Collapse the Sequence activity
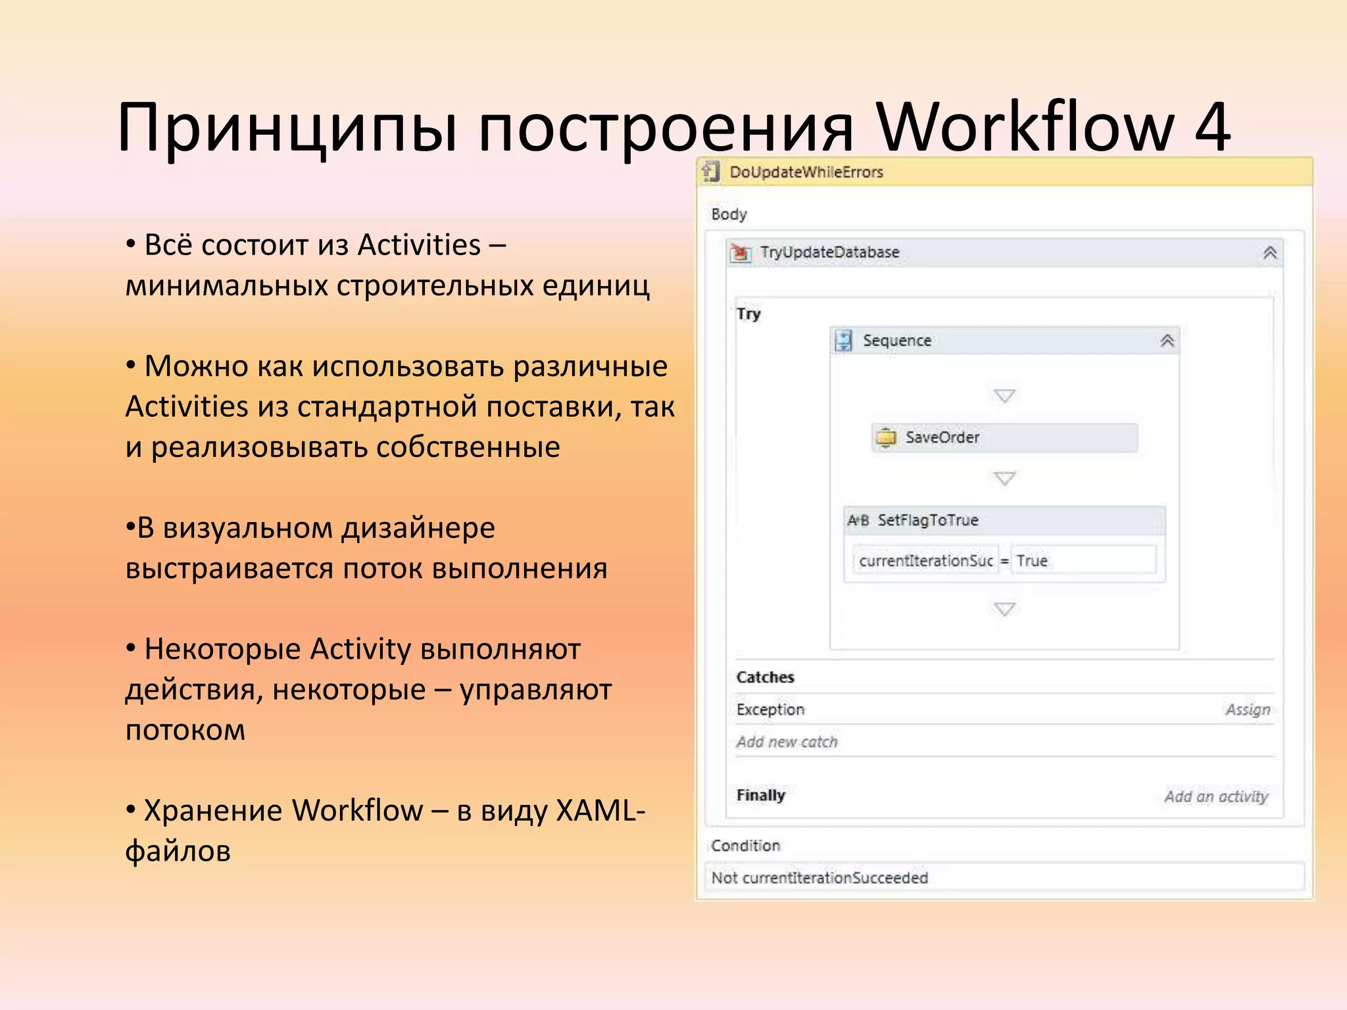The image size is (1347, 1010). 1167,341
